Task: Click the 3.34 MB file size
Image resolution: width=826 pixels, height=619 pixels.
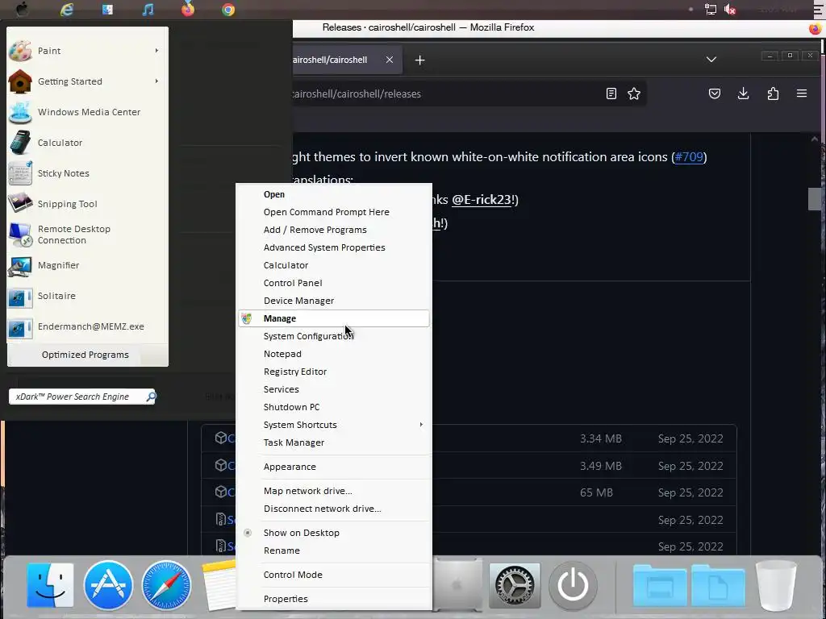Action: (600, 438)
